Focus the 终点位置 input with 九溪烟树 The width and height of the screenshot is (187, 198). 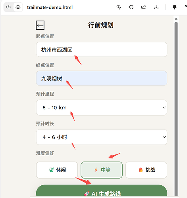point(102,78)
